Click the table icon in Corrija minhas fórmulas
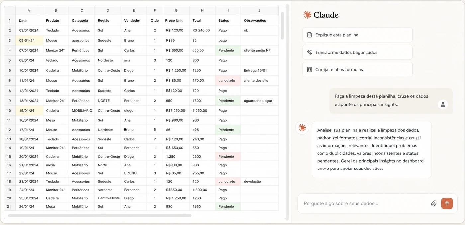Image resolution: width=465 pixels, height=225 pixels. (309, 70)
